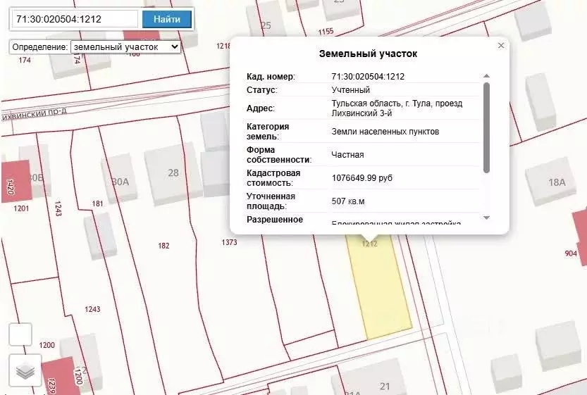
Task: Click the red building 1420
Action: [x=16, y=181]
